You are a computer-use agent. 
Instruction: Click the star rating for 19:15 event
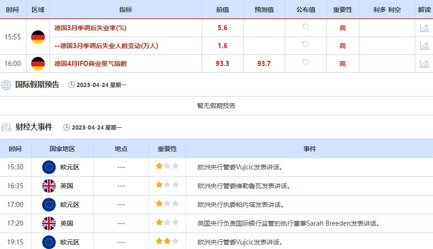(x=167, y=241)
